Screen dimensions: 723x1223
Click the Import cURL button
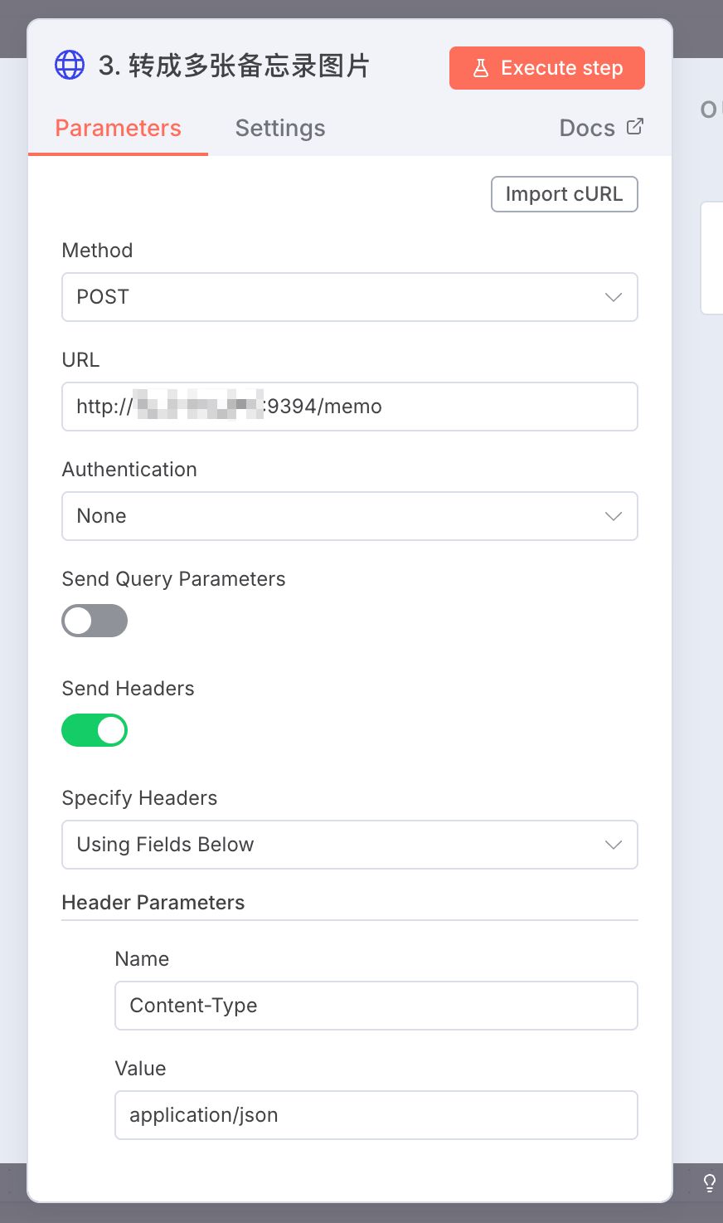click(x=564, y=193)
